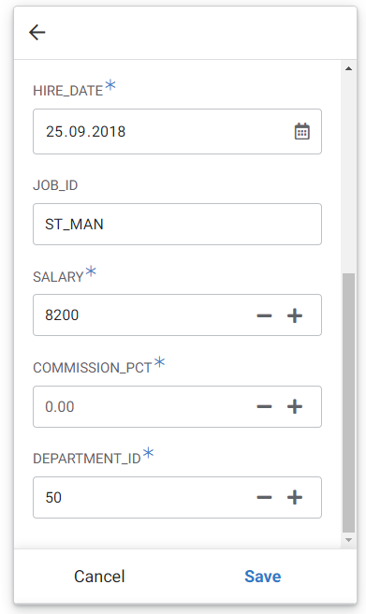Decrease SALARY with the minus icon

[x=264, y=315]
